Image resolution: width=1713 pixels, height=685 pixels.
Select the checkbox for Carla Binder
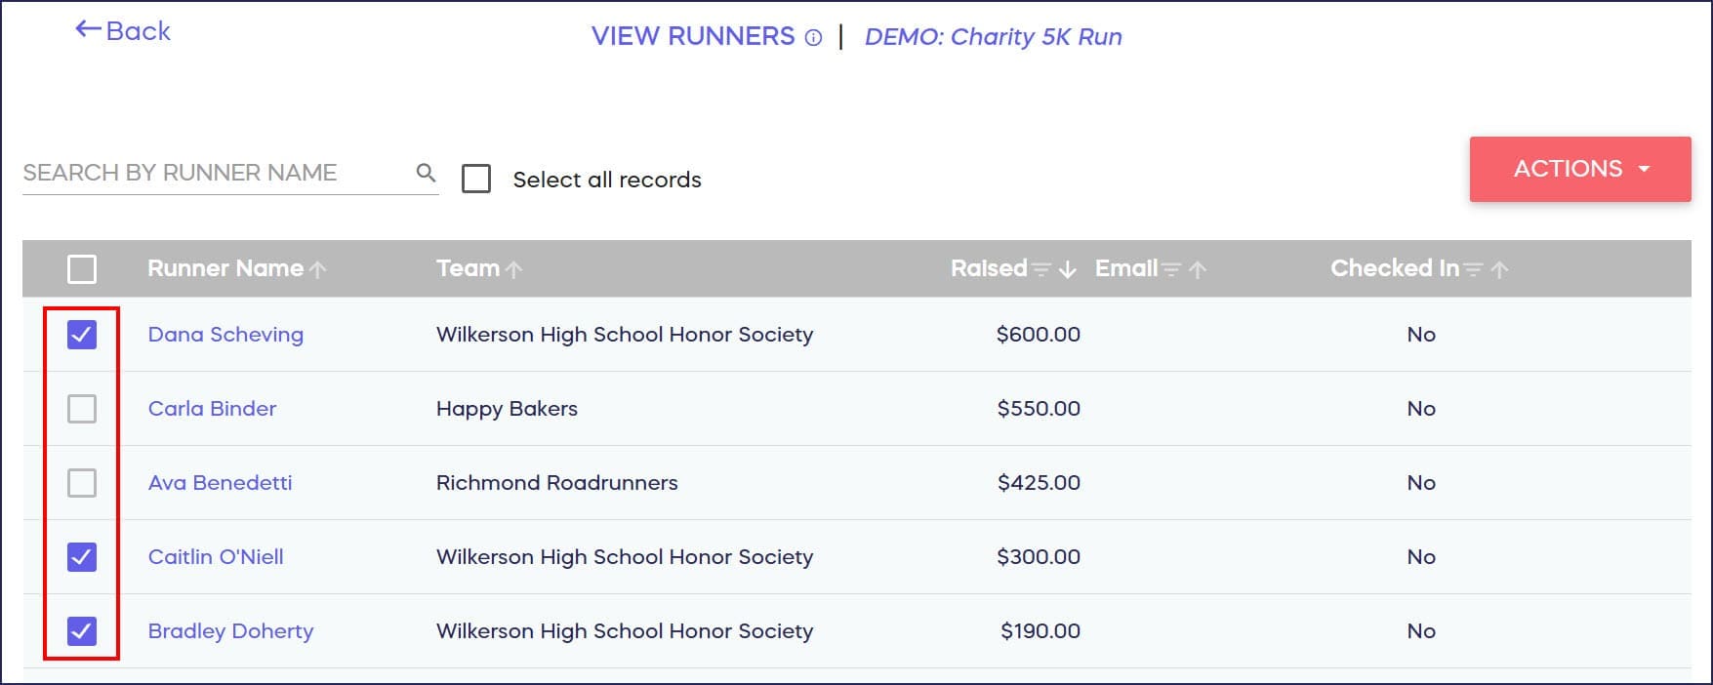tap(82, 409)
